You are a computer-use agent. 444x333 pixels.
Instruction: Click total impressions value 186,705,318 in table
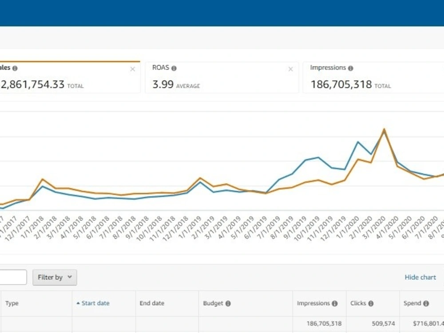tap(324, 323)
